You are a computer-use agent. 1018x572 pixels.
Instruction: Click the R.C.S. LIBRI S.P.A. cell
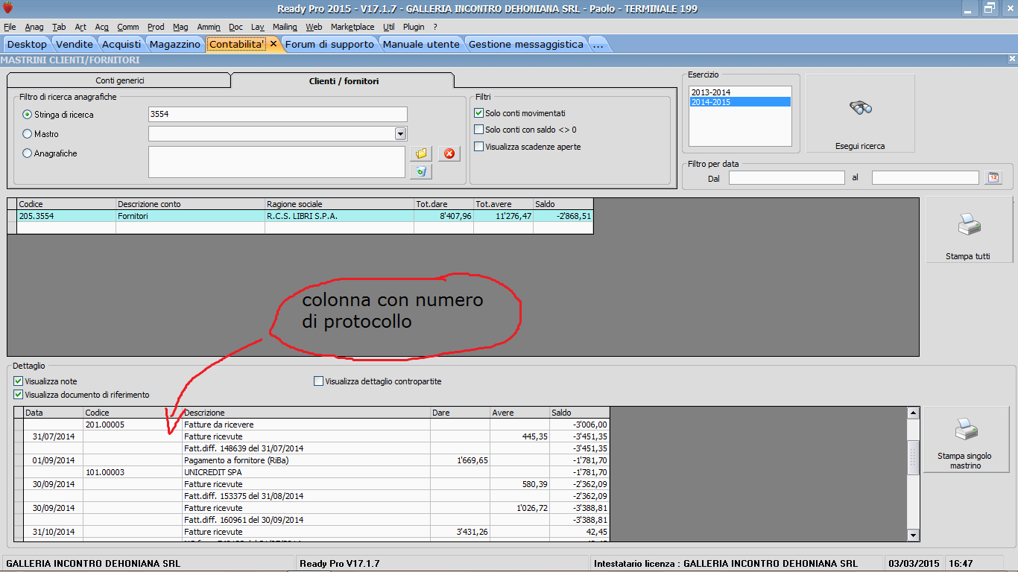click(340, 216)
